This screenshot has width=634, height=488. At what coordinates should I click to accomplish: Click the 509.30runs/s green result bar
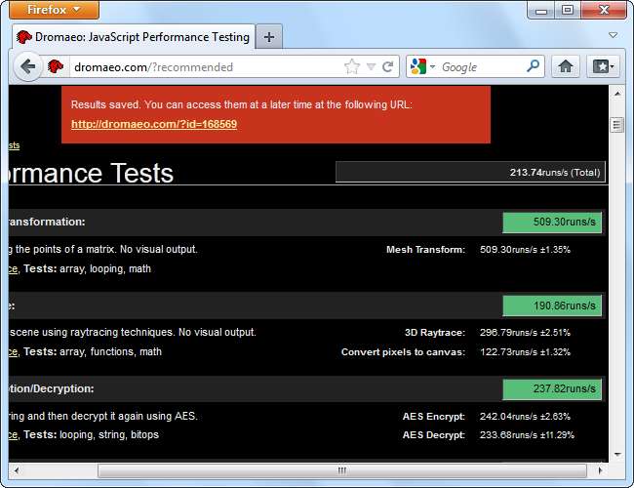coord(552,223)
